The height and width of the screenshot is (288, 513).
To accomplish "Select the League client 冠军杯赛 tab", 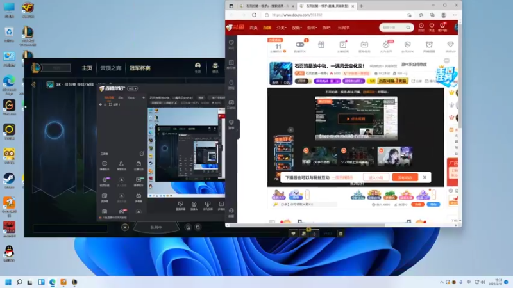I will pos(140,68).
